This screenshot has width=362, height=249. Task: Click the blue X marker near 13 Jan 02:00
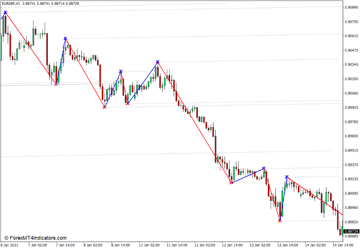(x=263, y=169)
